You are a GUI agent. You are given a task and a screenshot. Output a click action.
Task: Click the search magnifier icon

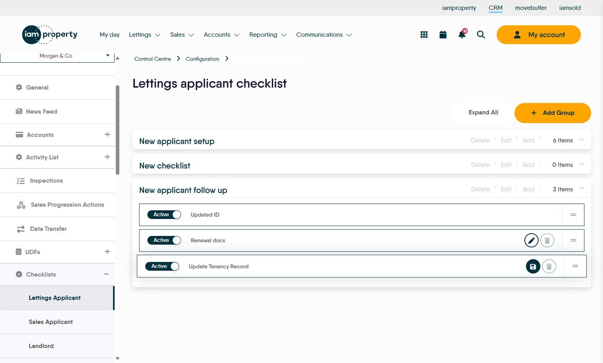(481, 35)
